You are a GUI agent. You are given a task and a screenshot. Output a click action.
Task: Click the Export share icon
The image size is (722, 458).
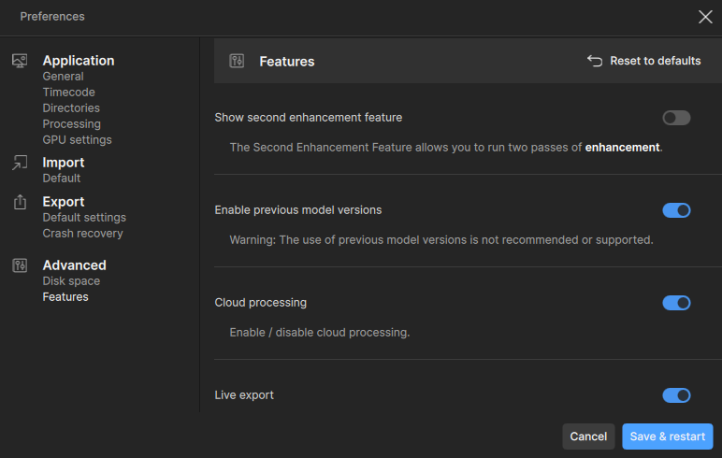point(20,202)
